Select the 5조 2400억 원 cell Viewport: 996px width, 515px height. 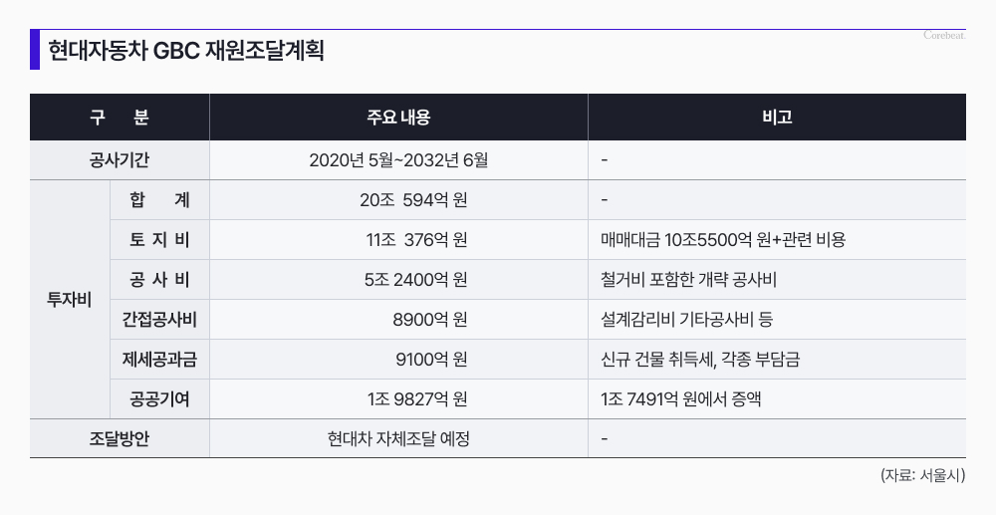(415, 280)
